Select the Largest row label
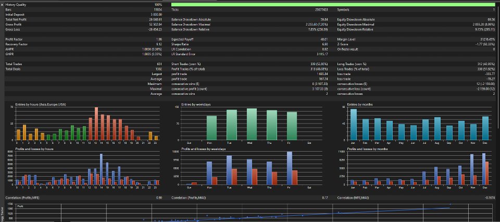Screen dimensions: 500x222 tap(157, 74)
